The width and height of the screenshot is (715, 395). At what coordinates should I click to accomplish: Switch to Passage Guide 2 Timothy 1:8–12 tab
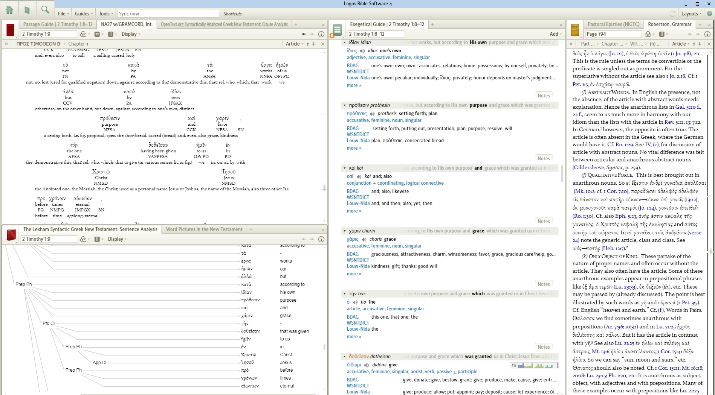58,24
